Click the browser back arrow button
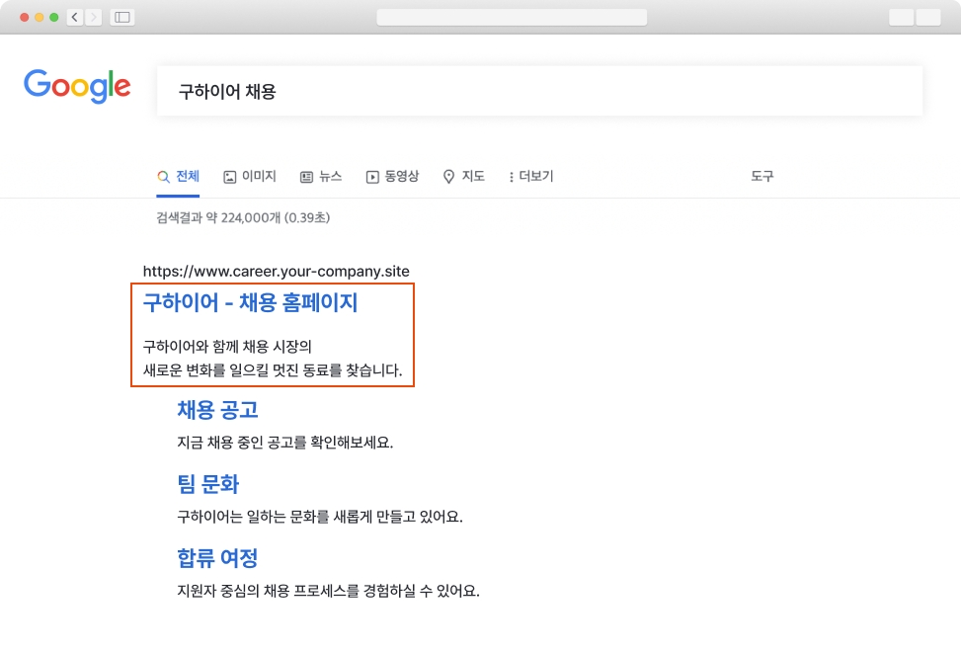This screenshot has width=961, height=652. (x=75, y=17)
